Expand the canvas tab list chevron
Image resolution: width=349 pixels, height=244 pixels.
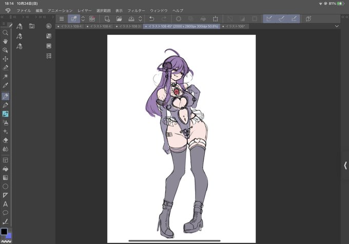337,26
